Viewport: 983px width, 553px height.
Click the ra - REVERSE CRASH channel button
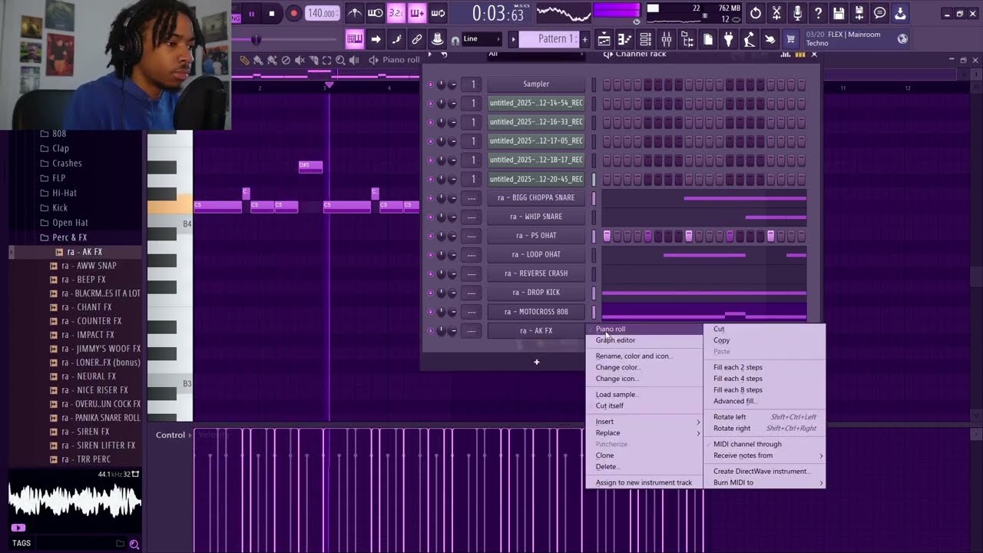pos(536,274)
